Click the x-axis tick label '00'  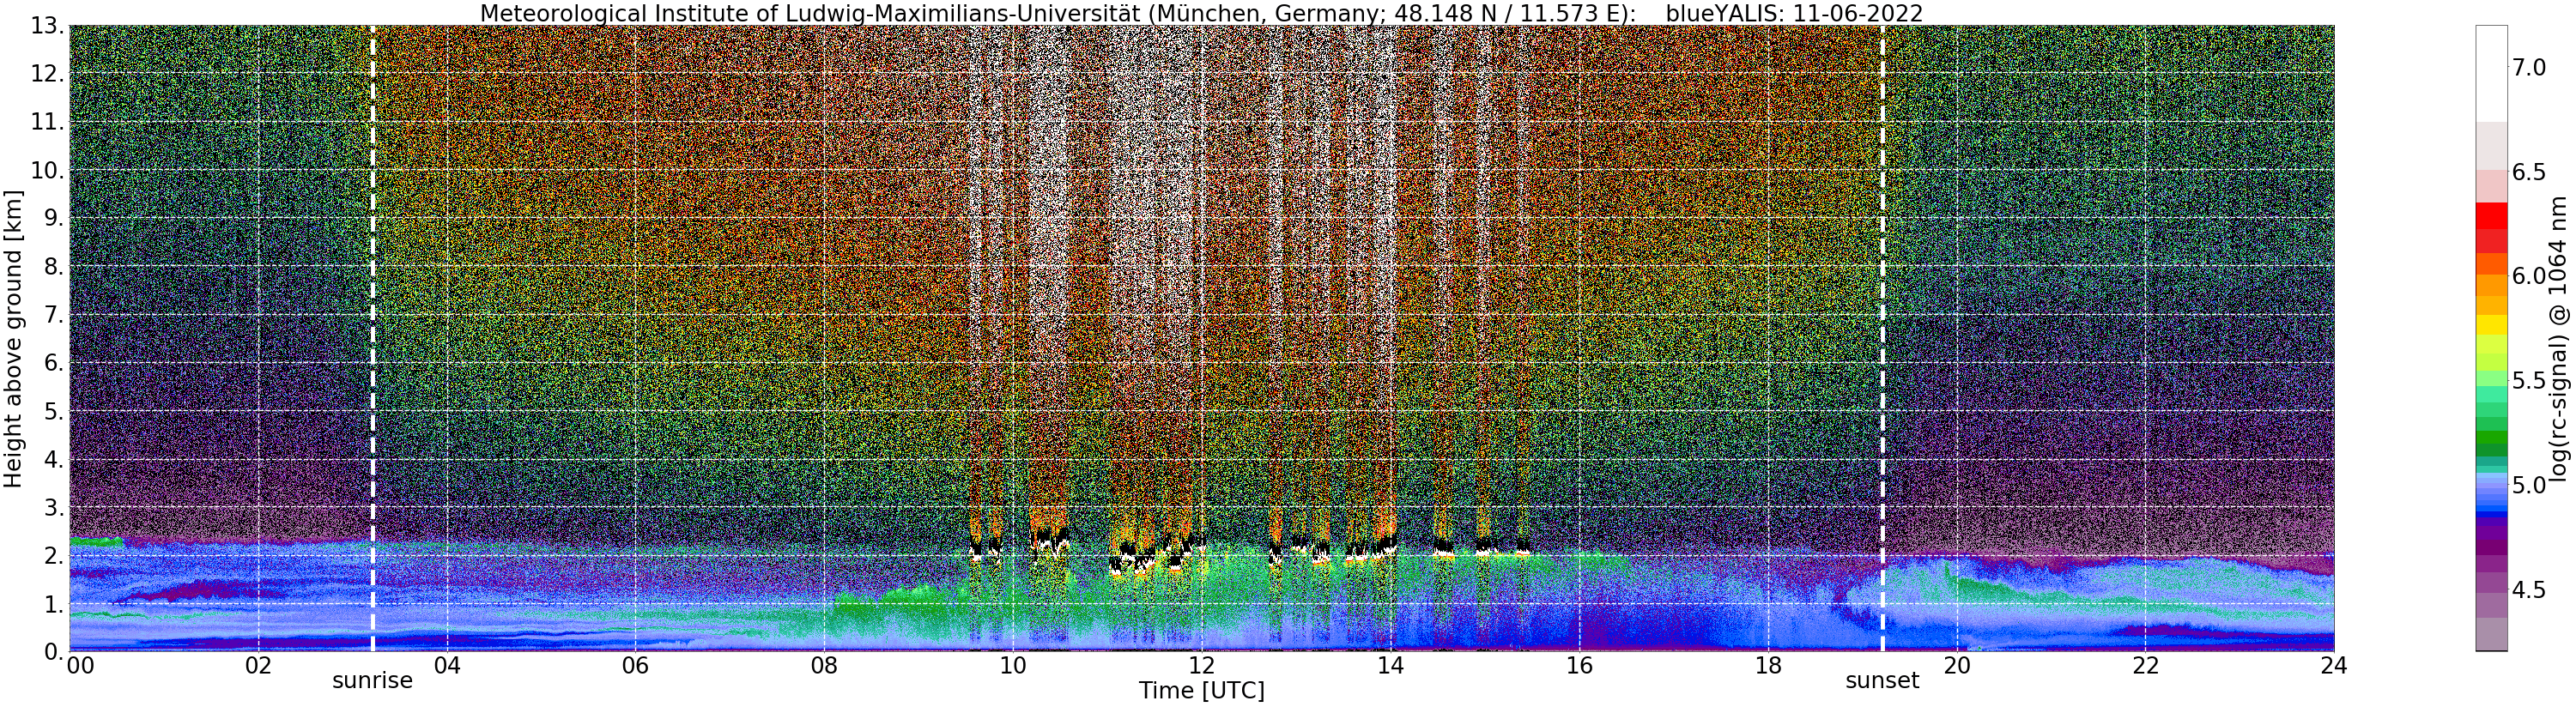click(80, 666)
